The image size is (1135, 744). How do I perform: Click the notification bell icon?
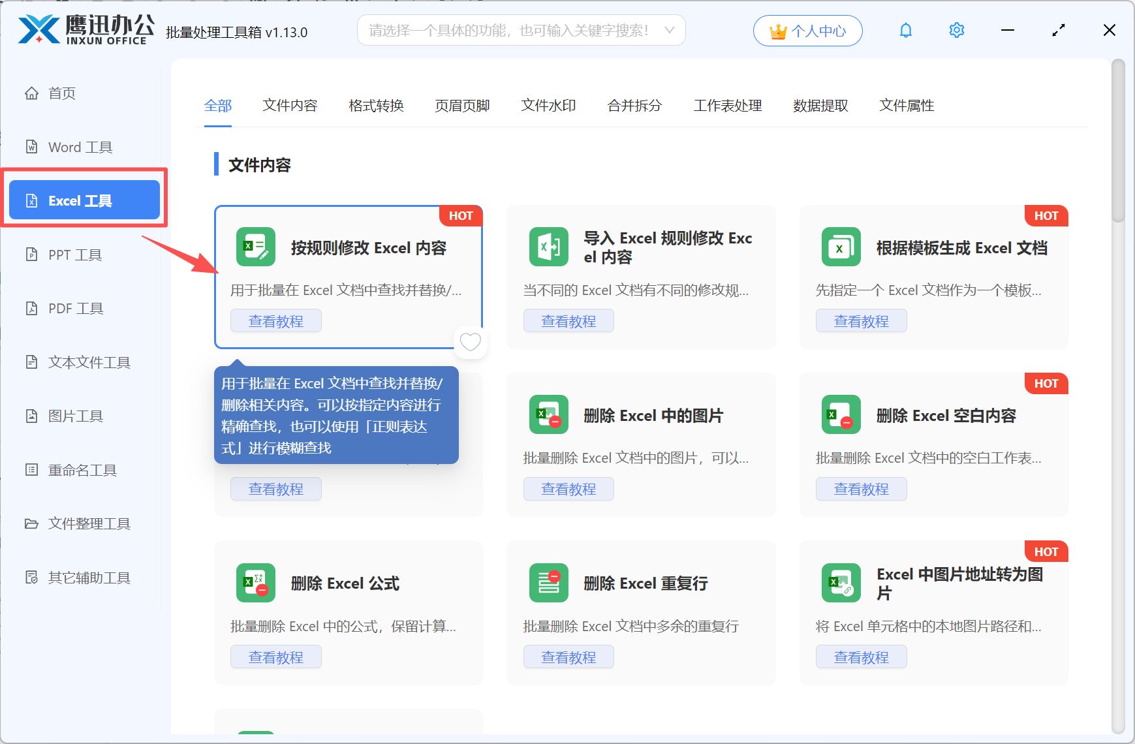coord(906,29)
